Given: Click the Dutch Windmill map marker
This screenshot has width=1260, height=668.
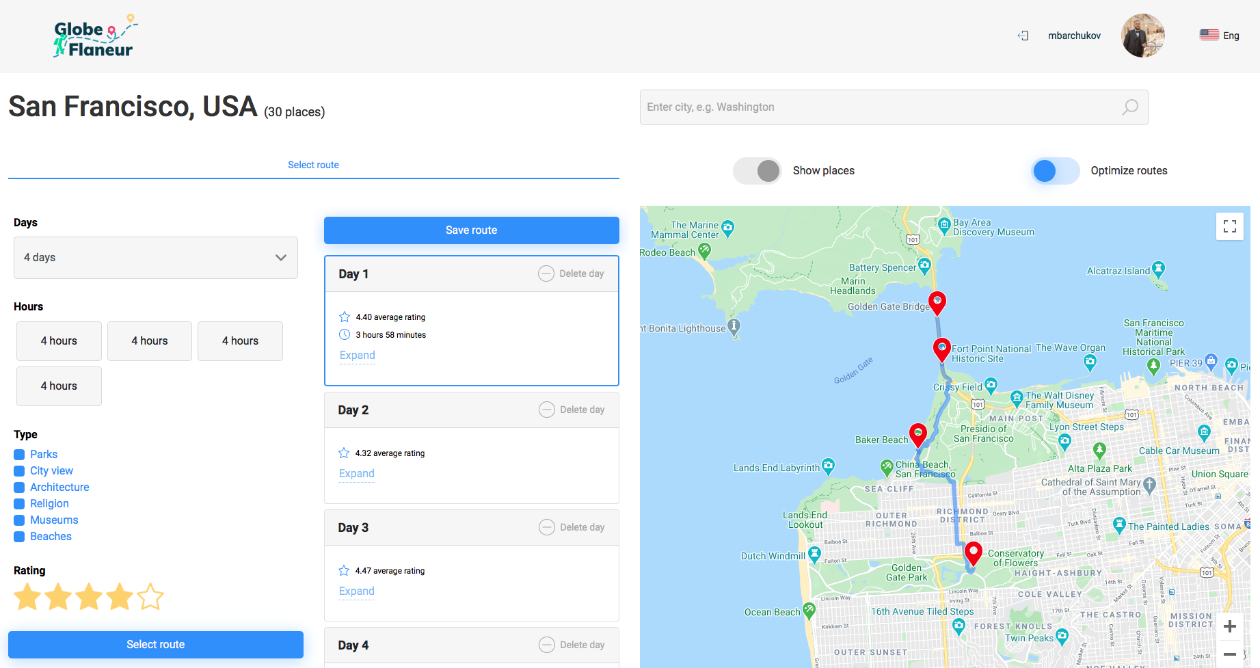Looking at the screenshot, I should [814, 555].
